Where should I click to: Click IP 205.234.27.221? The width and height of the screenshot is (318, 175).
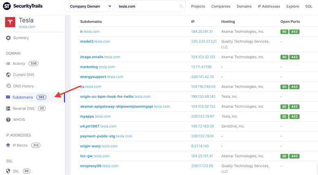click(204, 42)
